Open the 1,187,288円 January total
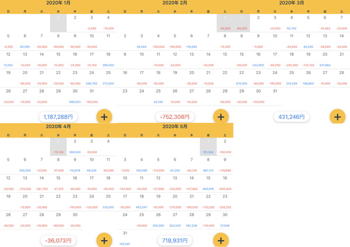The image size is (350, 247). click(x=58, y=117)
